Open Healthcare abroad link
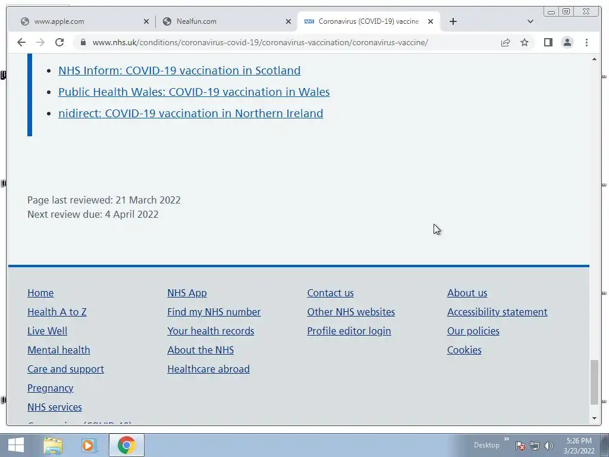The width and height of the screenshot is (609, 457). click(208, 369)
